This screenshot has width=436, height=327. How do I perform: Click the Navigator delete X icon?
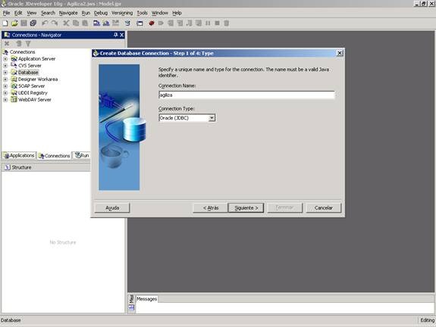7,44
